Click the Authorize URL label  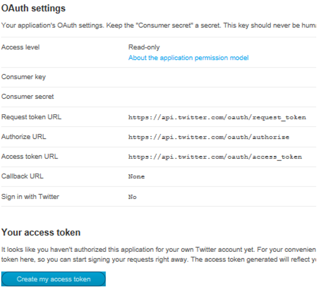pyautogui.click(x=23, y=136)
